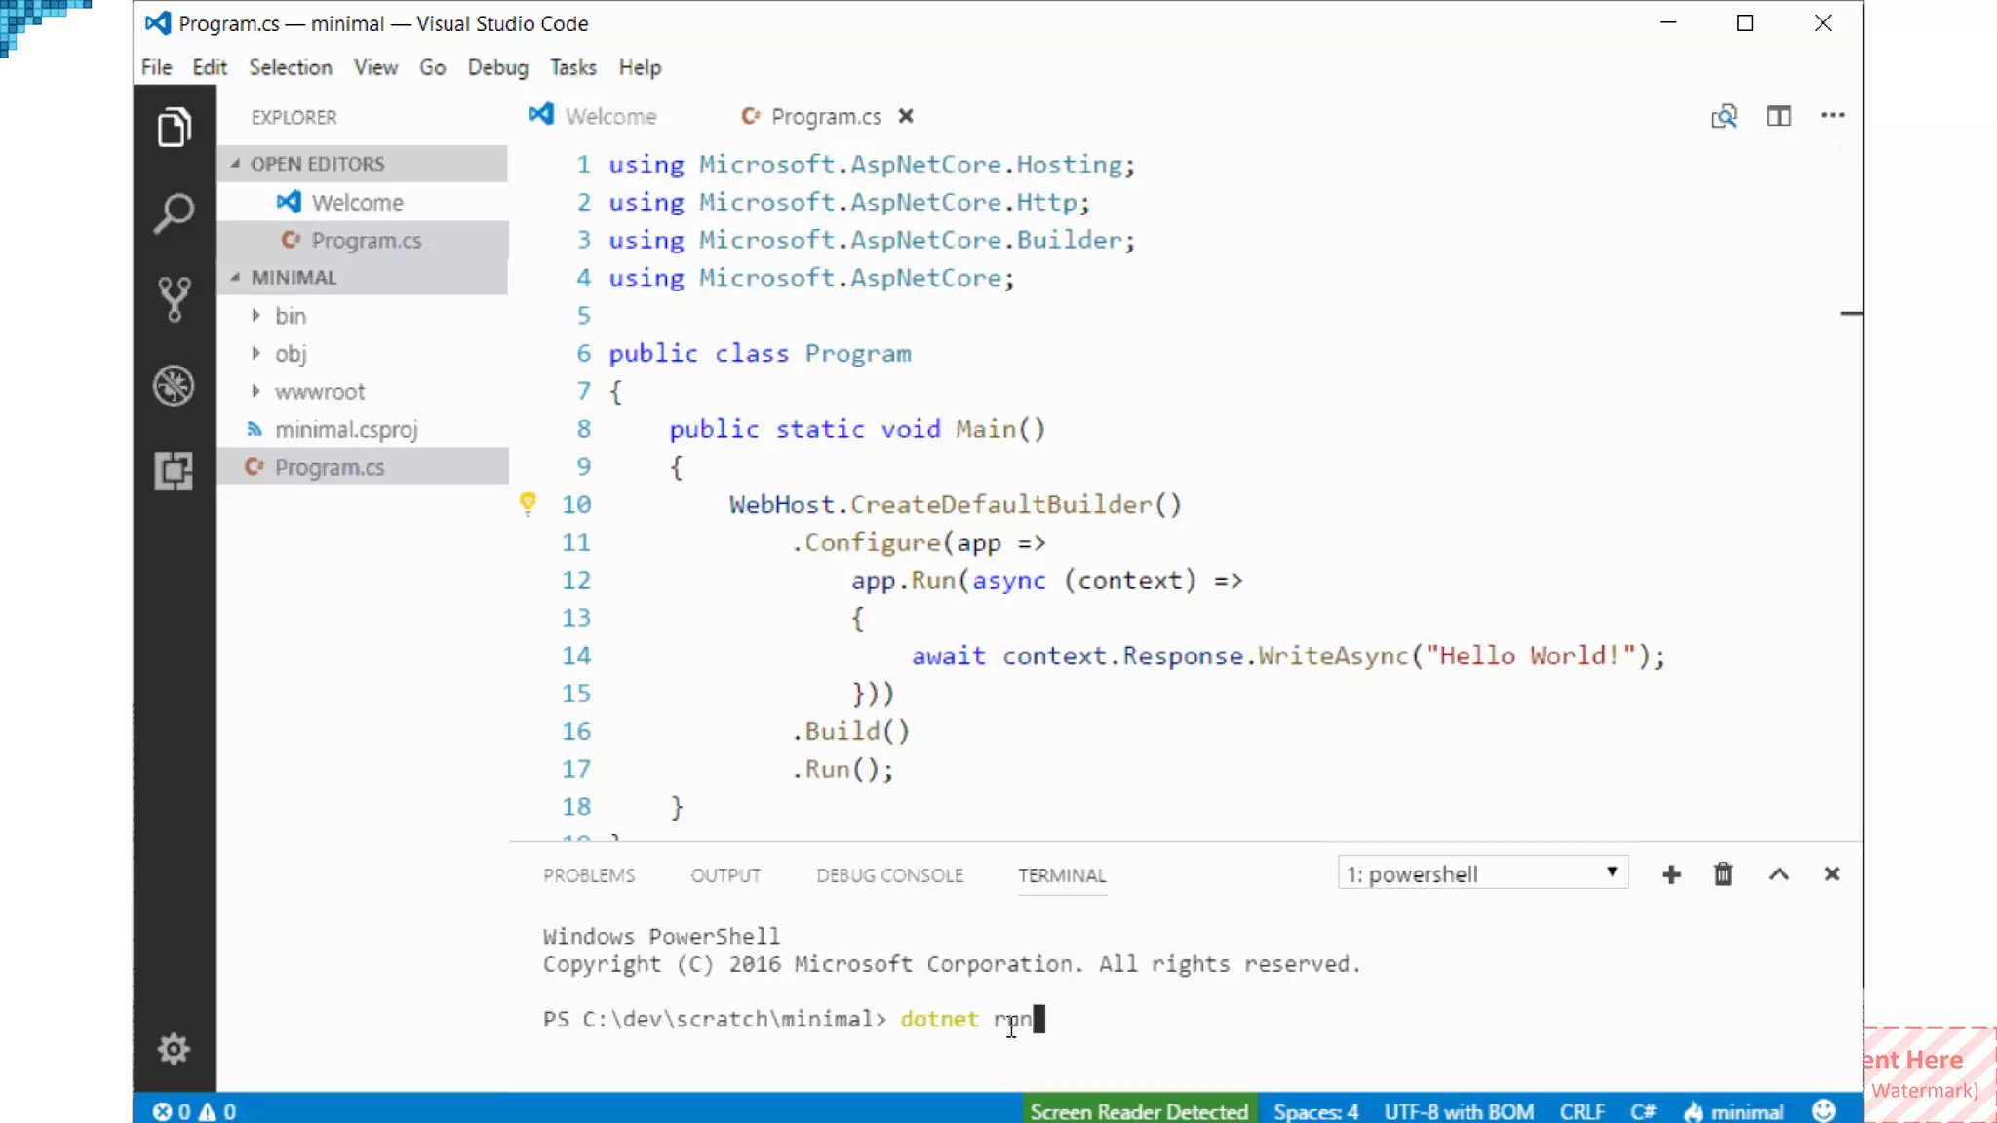Screen dimensions: 1997x1123
Task: Click Spaces: 4 indentation setting
Action: tap(1315, 1111)
